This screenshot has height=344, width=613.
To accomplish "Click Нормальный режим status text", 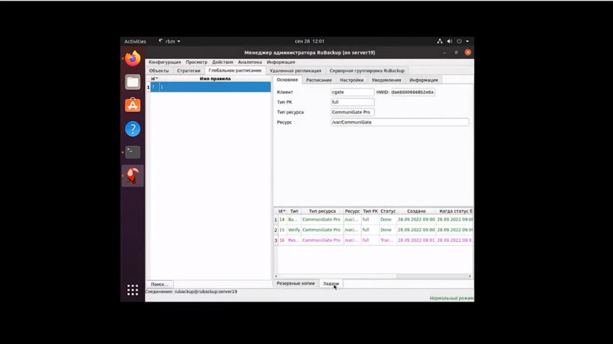I will pos(451,298).
